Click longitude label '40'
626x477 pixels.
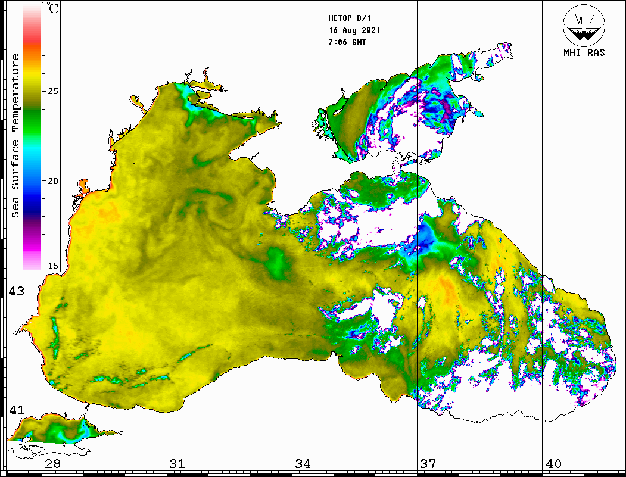pos(553,463)
